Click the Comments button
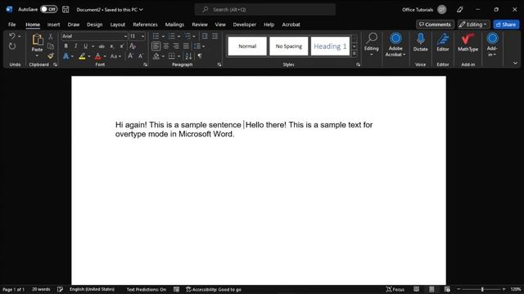524x294 pixels. pyautogui.click(x=435, y=24)
